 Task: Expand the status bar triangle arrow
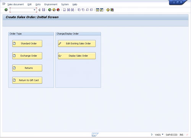(152, 135)
